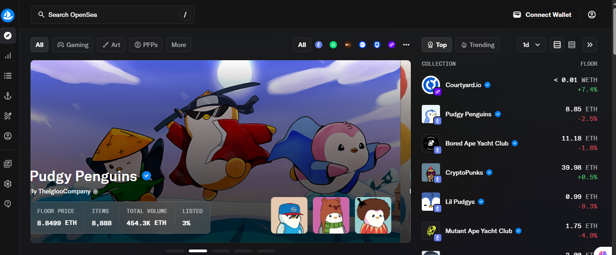This screenshot has height=255, width=616.
Task: Open Mutant Ape Yacht Club collection row
Action: pyautogui.click(x=509, y=231)
